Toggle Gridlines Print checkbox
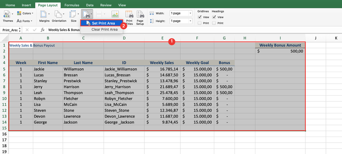342x154 pixels. tap(200, 23)
